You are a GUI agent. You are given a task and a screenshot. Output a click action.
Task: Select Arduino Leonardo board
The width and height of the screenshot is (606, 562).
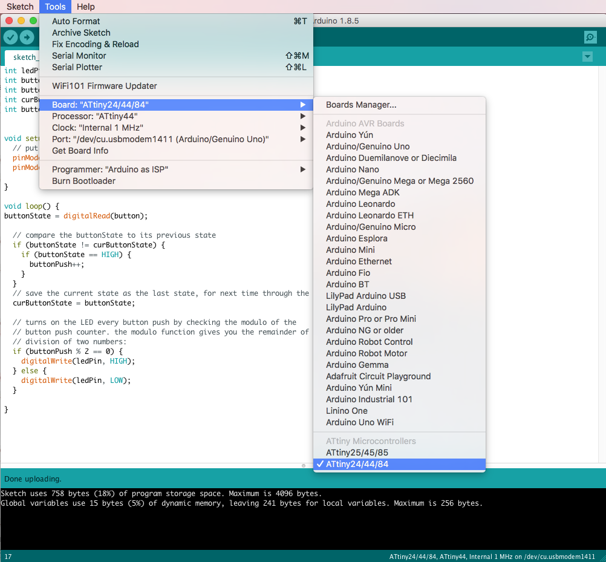coord(399,204)
